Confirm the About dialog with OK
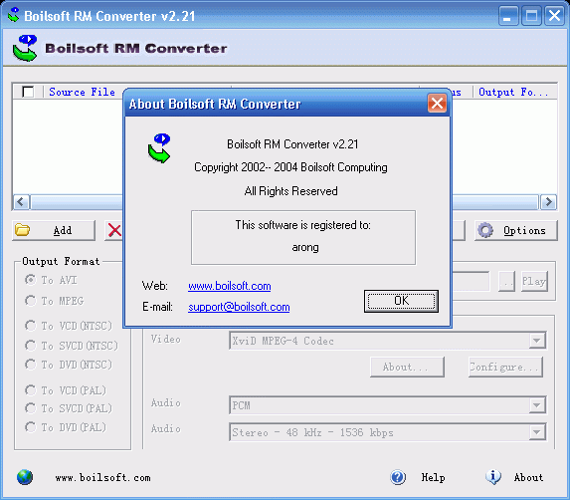570x500 pixels. 401,301
